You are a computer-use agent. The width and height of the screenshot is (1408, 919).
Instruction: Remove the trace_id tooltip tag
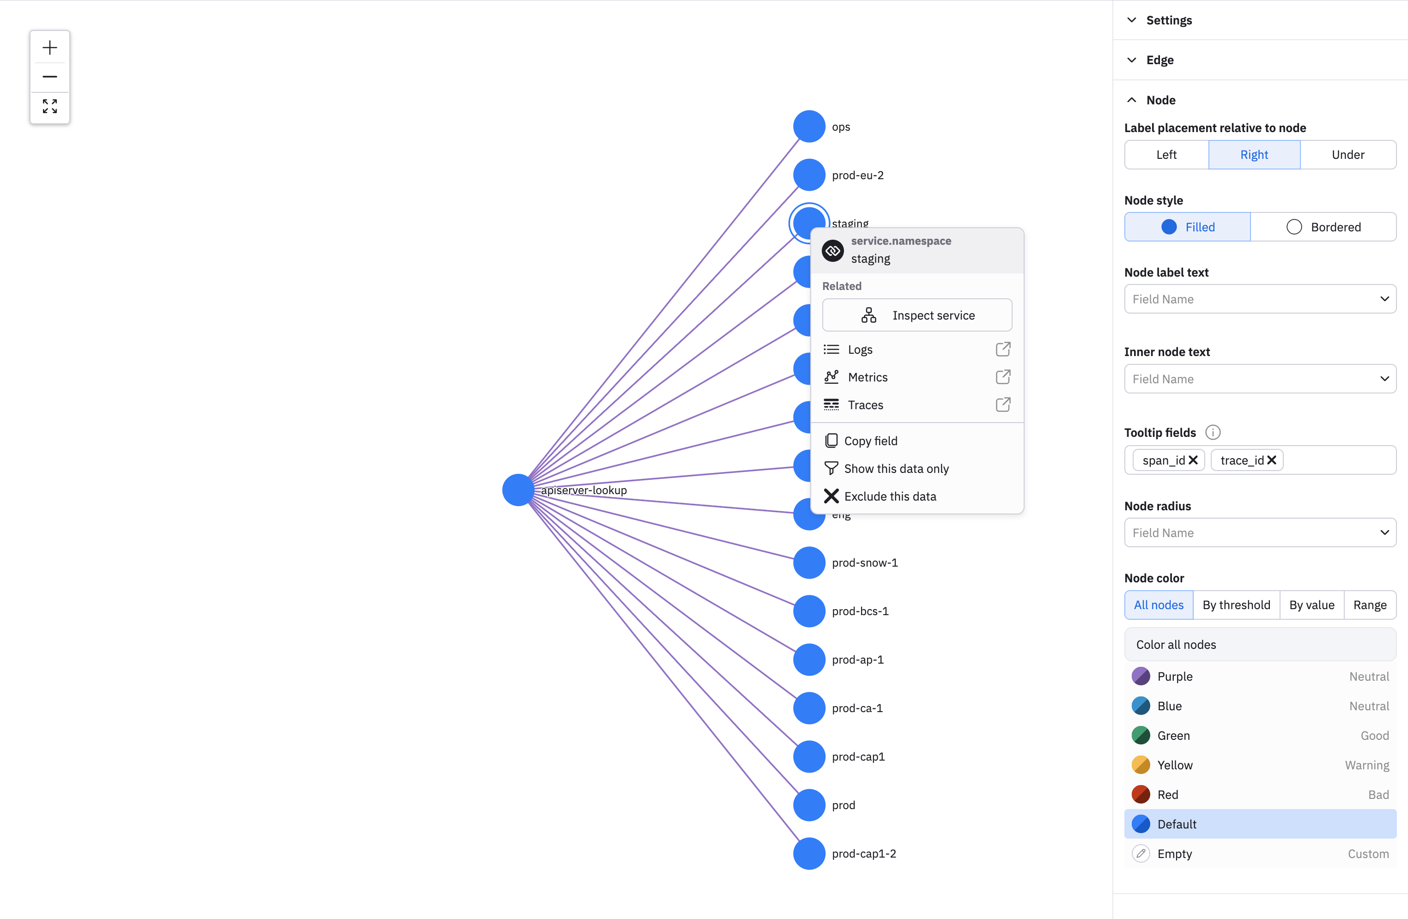[x=1271, y=460]
